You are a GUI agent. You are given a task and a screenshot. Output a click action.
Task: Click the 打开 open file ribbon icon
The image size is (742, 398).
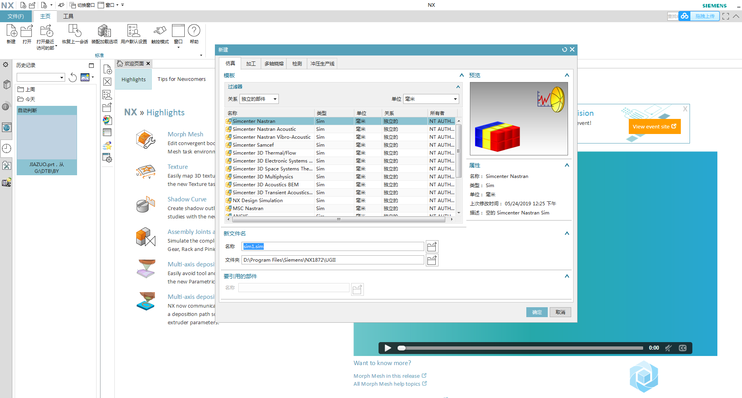point(27,31)
